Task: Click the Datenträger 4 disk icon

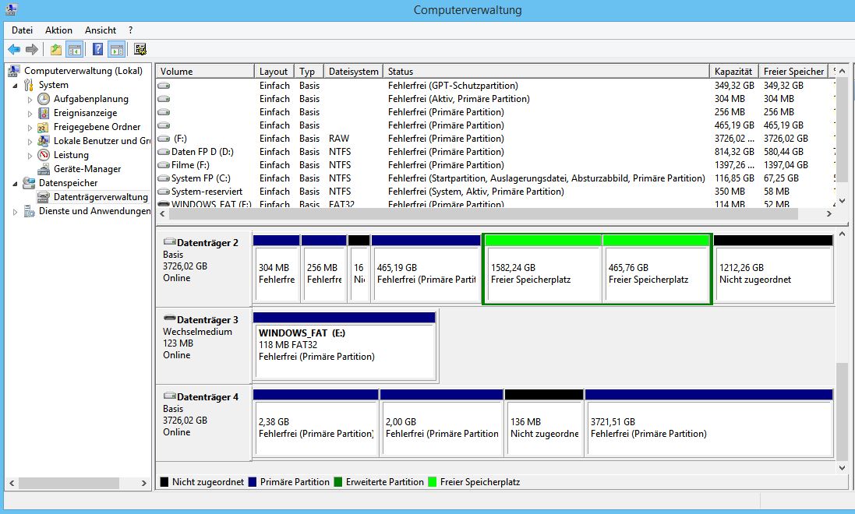Action: (170, 396)
